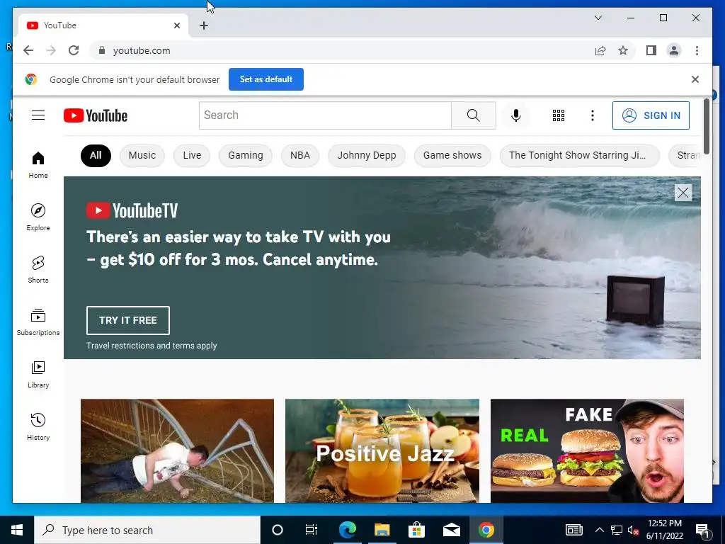Select the Gaming filter chip
Image resolution: width=725 pixels, height=544 pixels.
[x=246, y=155]
